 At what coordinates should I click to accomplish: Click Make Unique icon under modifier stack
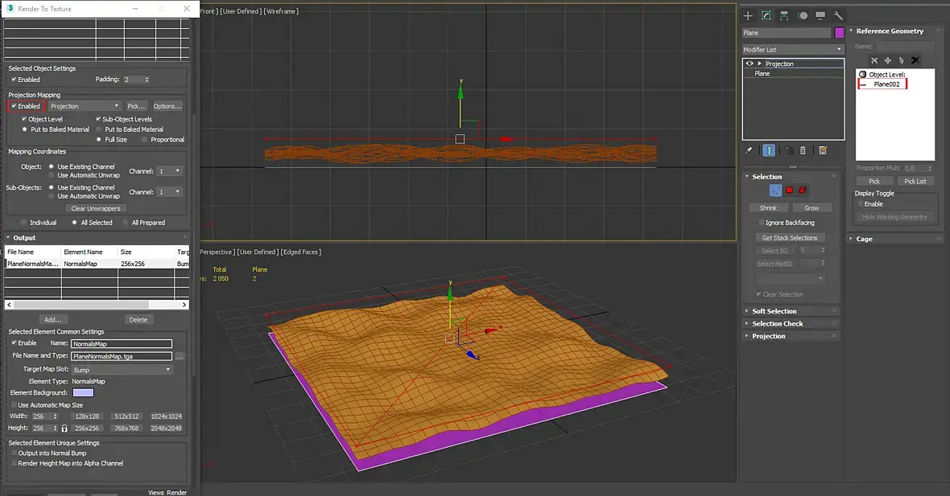789,150
